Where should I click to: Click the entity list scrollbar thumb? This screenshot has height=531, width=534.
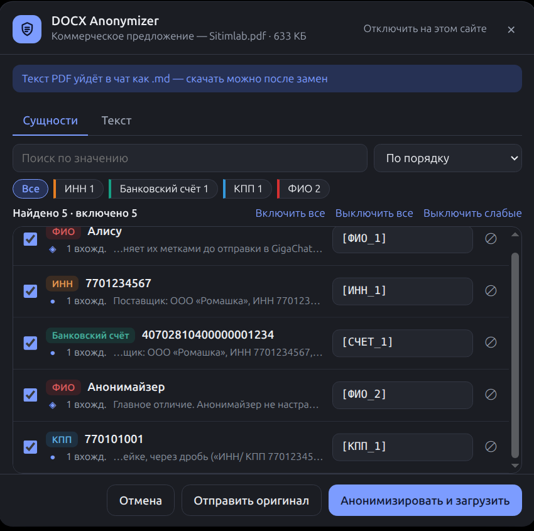coord(515,355)
